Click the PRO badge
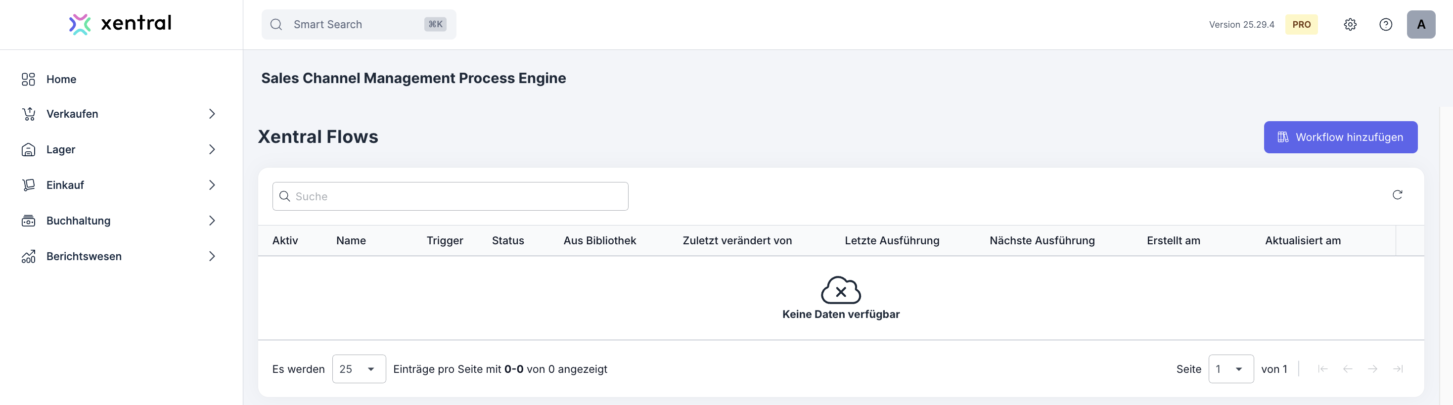Image resolution: width=1453 pixels, height=405 pixels. [x=1301, y=24]
